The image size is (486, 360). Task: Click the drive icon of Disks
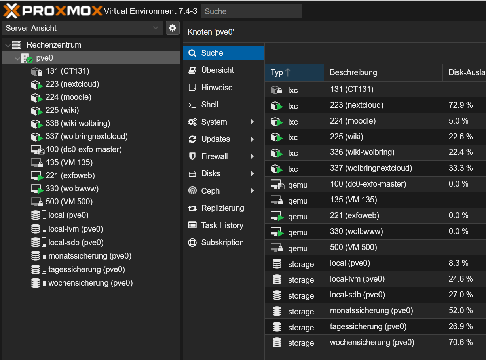click(192, 173)
